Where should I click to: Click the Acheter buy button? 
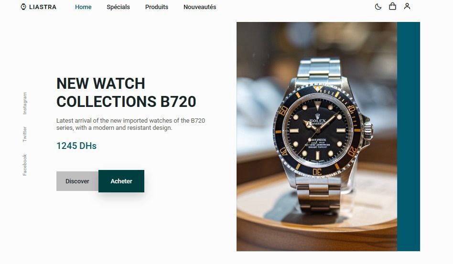coord(121,181)
